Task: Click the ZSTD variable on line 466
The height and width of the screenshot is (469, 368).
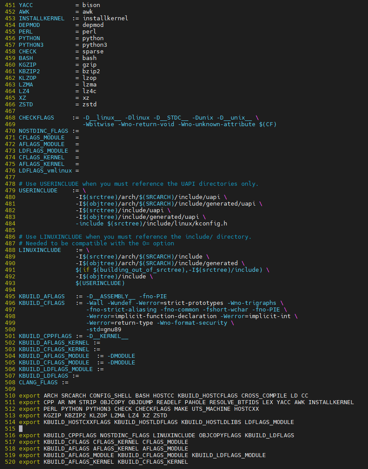Action: [26, 105]
